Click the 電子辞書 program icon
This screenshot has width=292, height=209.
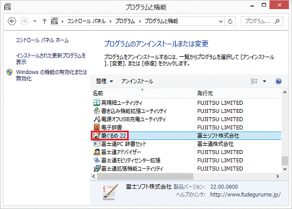pos(97,127)
